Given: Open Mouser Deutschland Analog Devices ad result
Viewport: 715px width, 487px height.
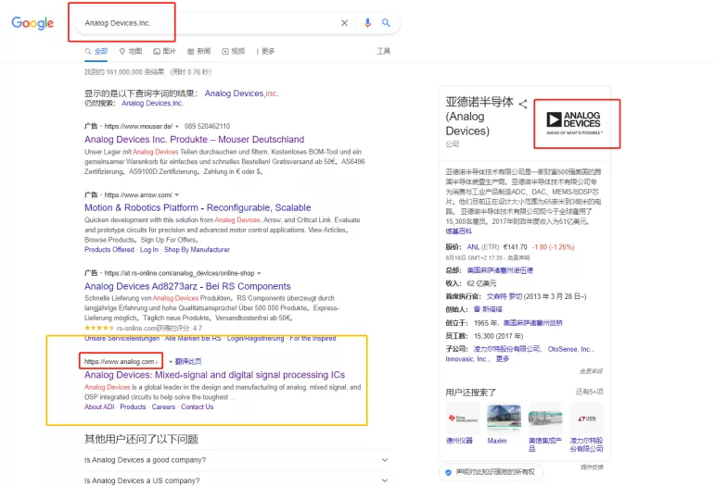Looking at the screenshot, I should click(x=194, y=139).
